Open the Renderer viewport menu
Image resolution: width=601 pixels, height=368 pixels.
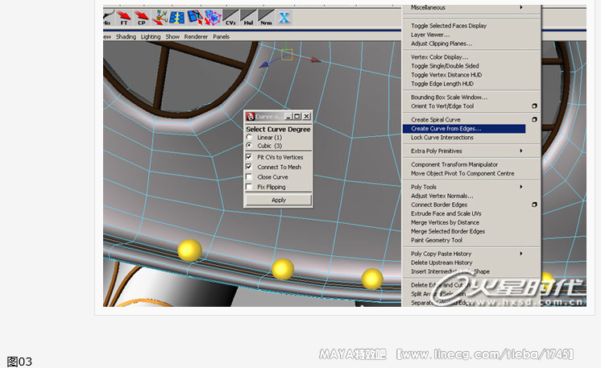pos(196,37)
